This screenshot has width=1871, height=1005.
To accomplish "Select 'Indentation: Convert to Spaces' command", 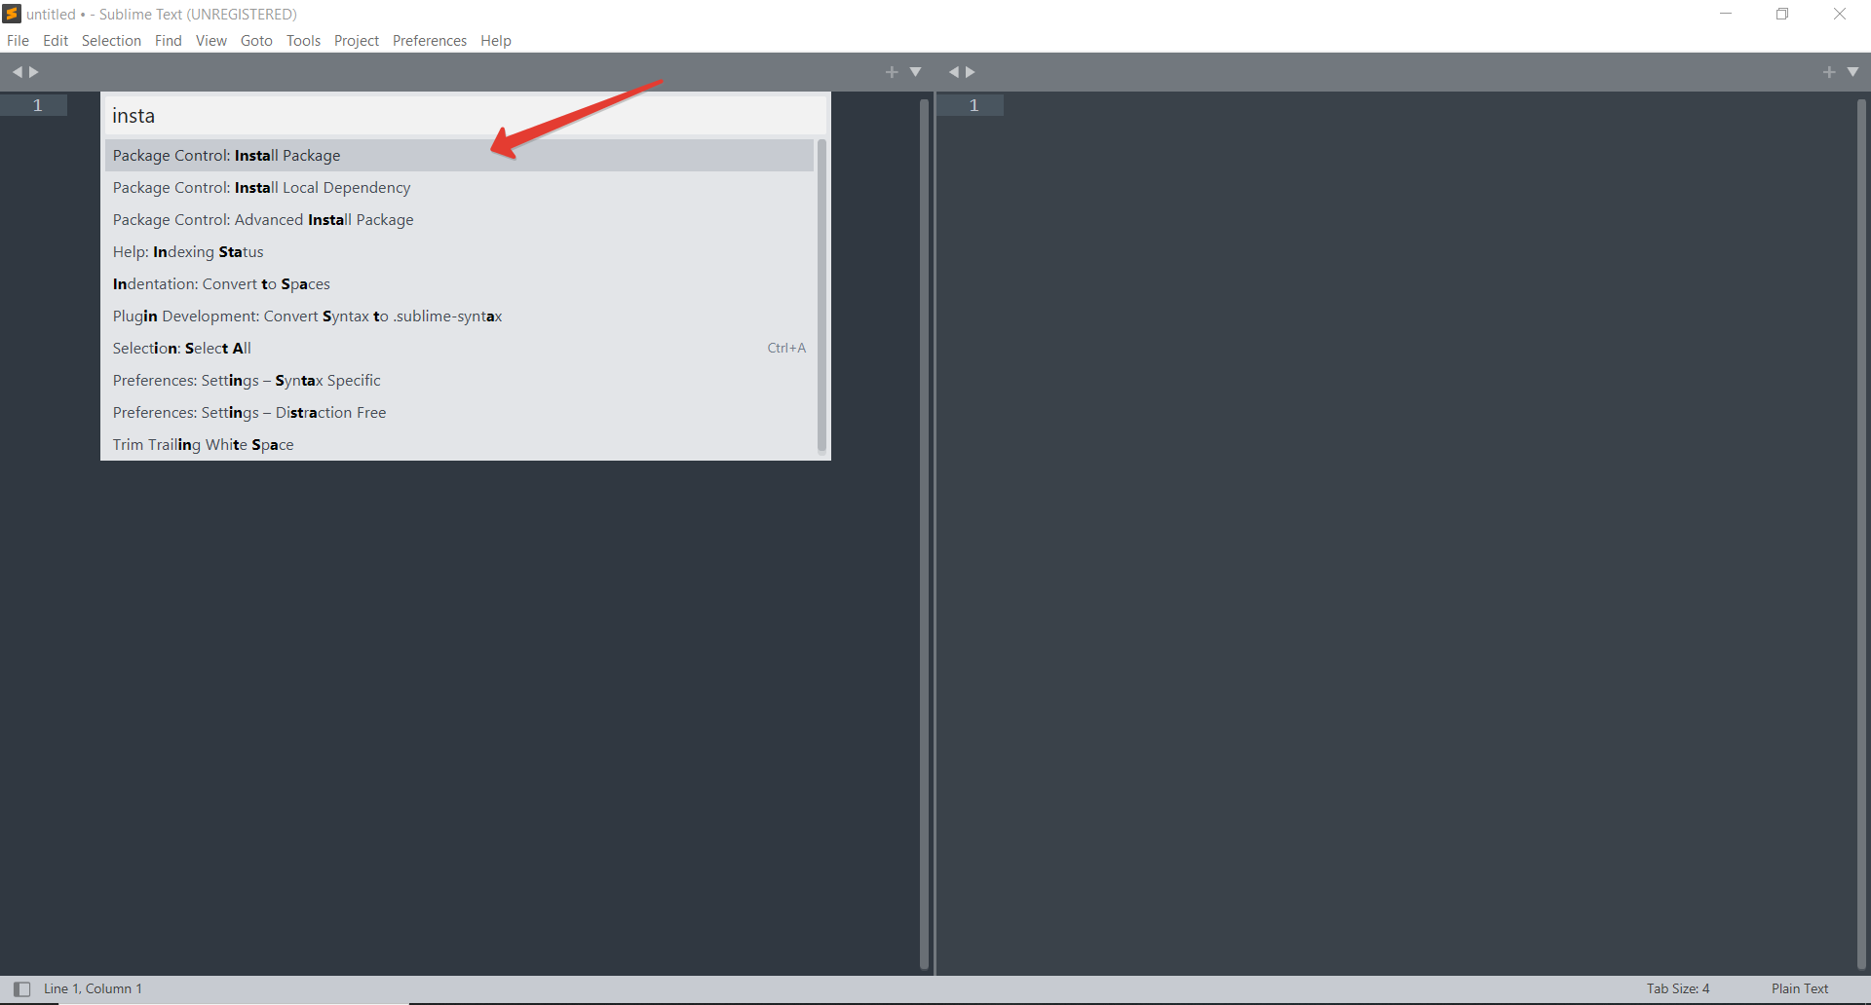I will 459,284.
